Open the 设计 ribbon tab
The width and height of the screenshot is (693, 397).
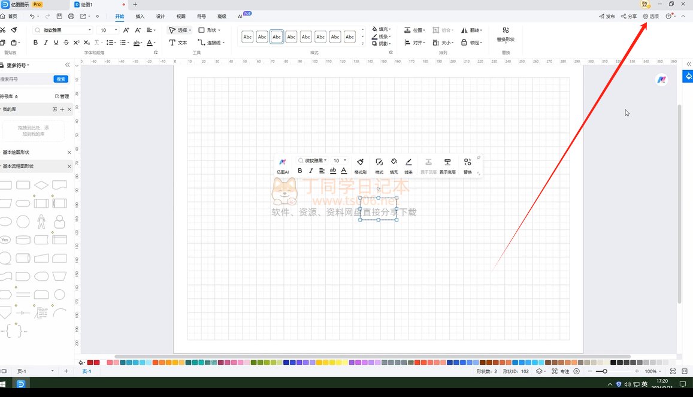point(161,16)
